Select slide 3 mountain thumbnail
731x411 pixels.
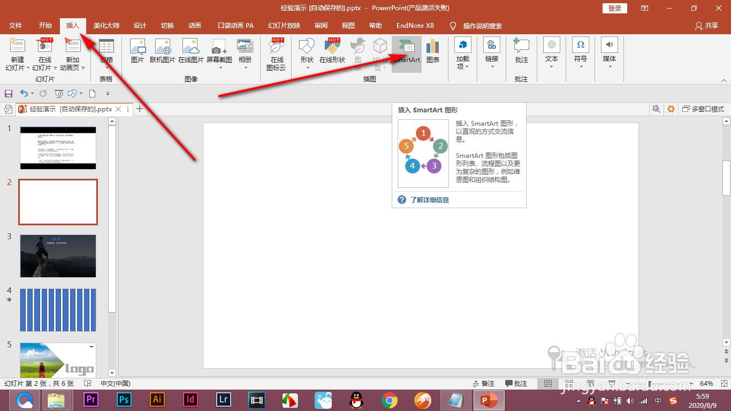tap(58, 256)
